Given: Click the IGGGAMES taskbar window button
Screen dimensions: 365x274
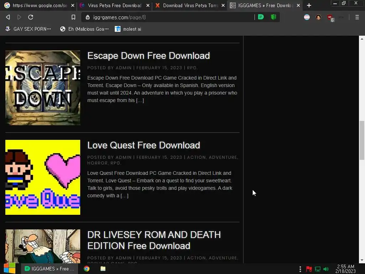Looking at the screenshot, I should 49,269.
